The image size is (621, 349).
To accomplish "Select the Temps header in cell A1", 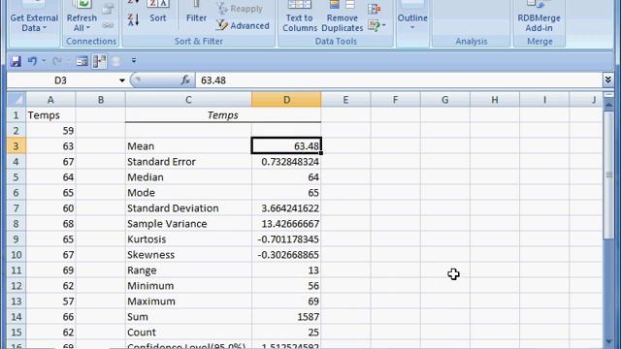I will (50, 115).
